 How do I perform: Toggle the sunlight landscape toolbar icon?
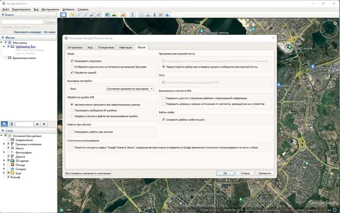click(x=114, y=15)
